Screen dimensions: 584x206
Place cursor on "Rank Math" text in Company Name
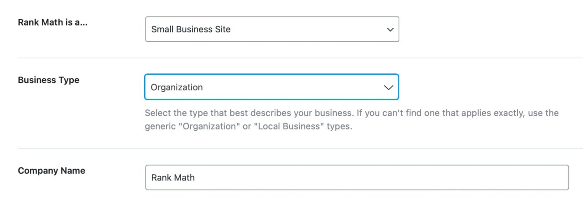tap(173, 177)
